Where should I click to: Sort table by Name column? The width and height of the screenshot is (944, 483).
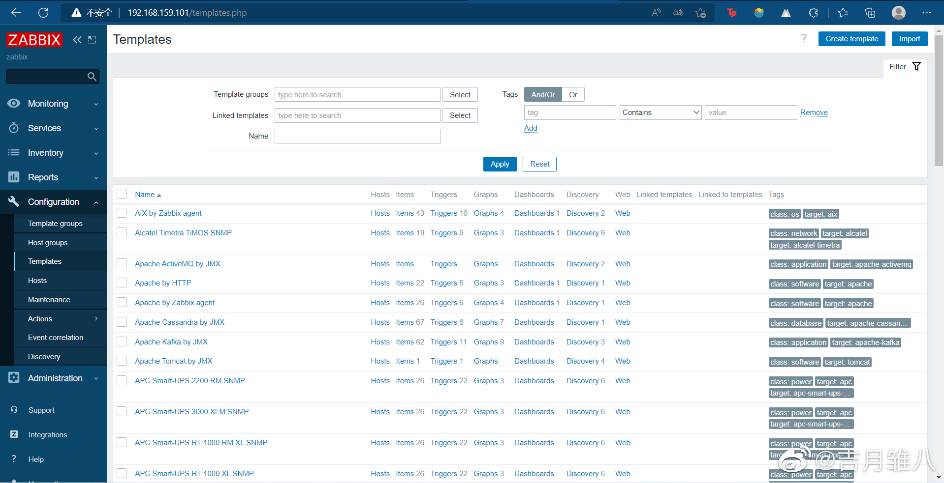click(148, 195)
